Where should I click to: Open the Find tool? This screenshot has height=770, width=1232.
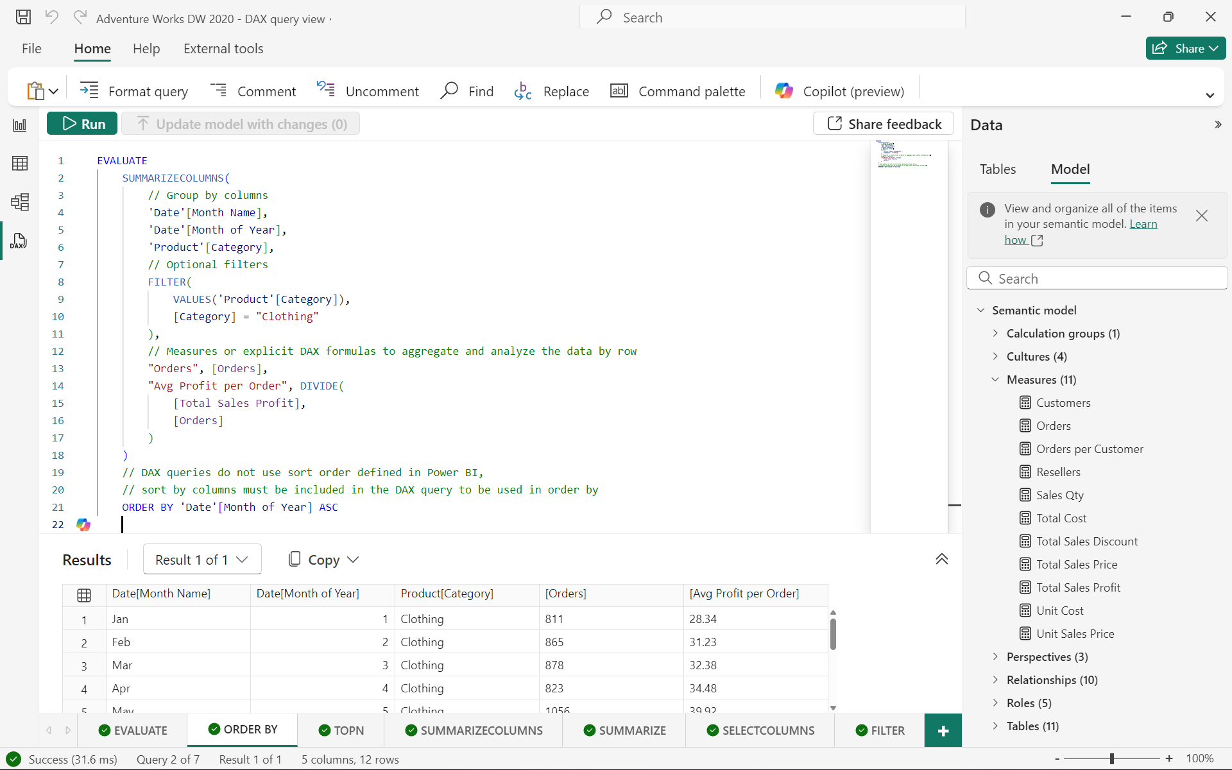[466, 90]
